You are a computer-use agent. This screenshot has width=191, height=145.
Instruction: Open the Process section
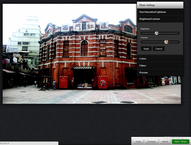160,73
